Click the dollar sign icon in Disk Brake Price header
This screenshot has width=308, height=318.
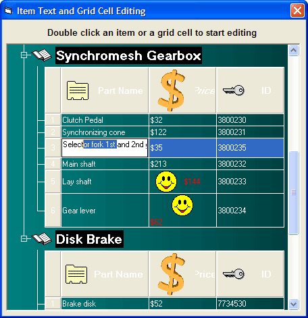(x=172, y=274)
